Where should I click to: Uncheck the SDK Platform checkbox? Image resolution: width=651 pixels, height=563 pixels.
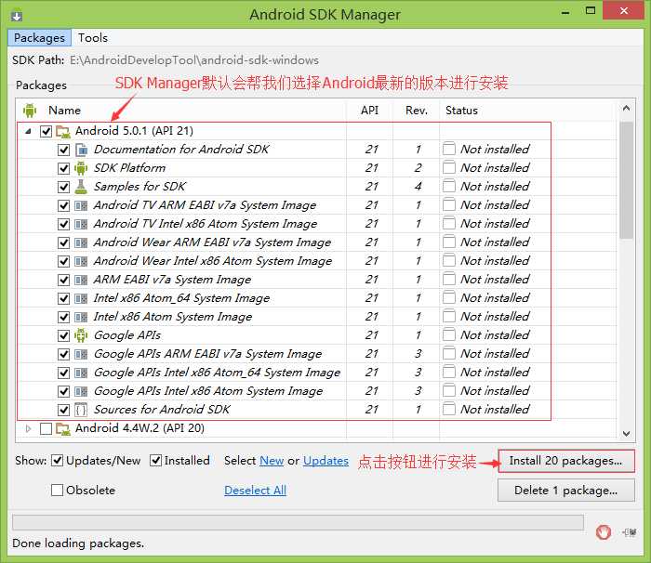63,168
